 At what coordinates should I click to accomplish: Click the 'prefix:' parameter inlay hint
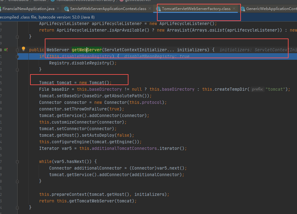click(258, 89)
